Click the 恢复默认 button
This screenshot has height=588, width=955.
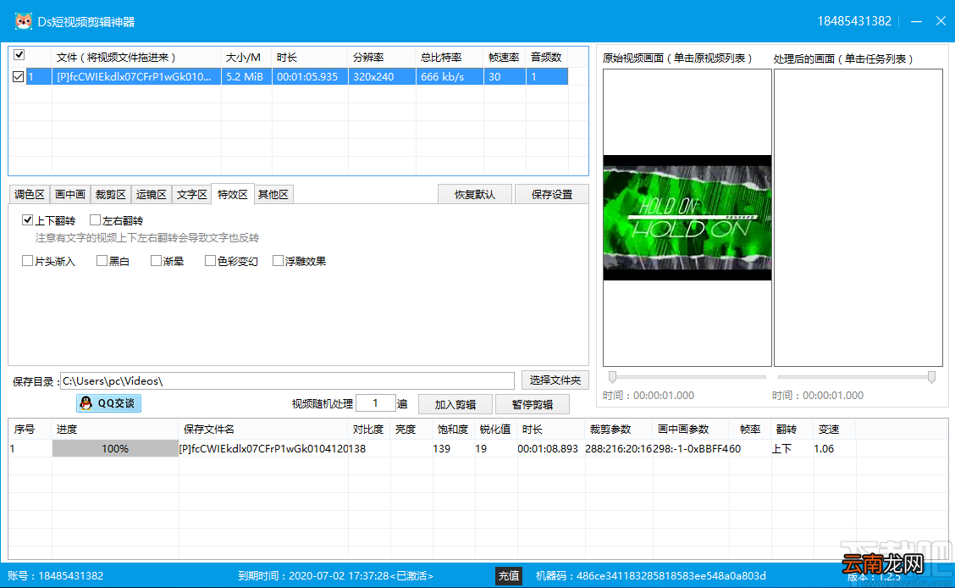[475, 194]
